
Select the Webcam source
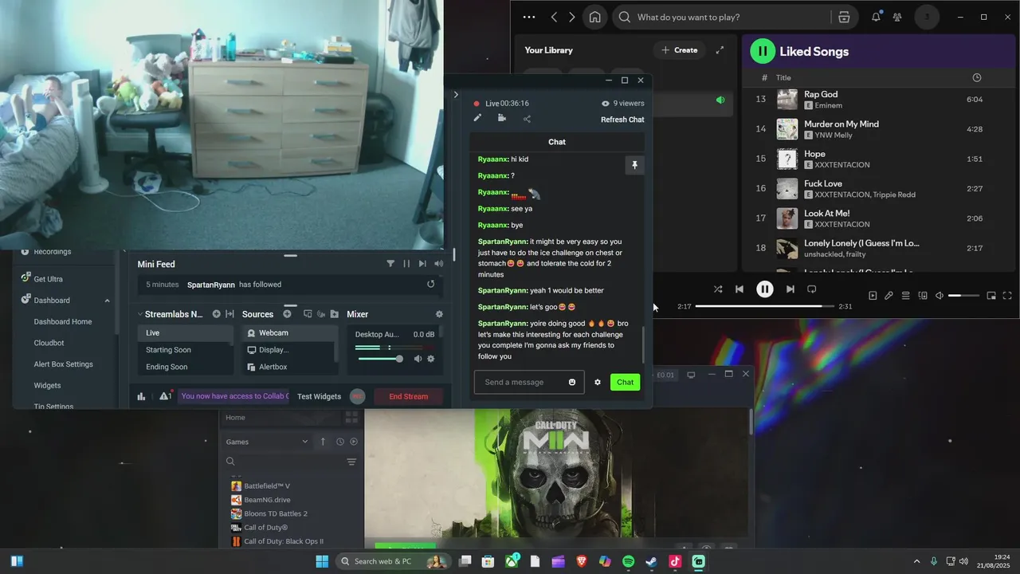tap(289, 332)
